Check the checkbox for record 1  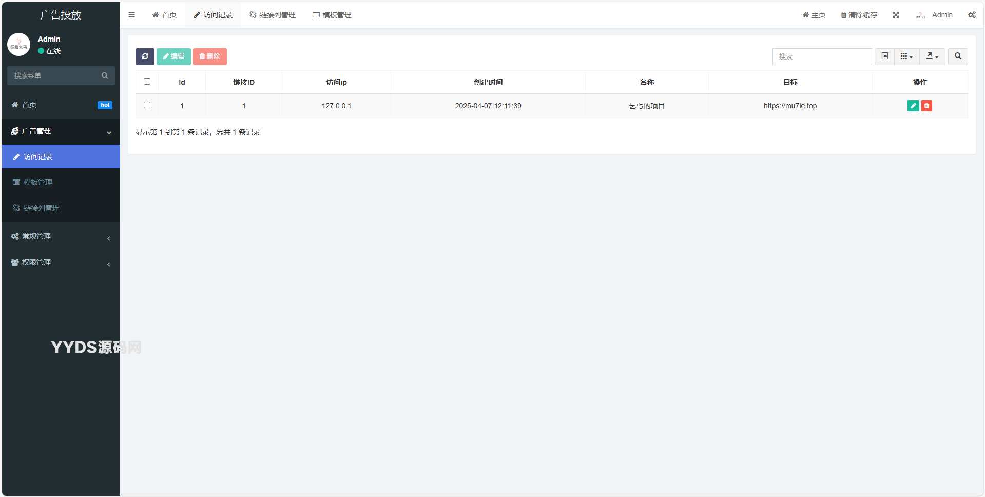point(147,105)
